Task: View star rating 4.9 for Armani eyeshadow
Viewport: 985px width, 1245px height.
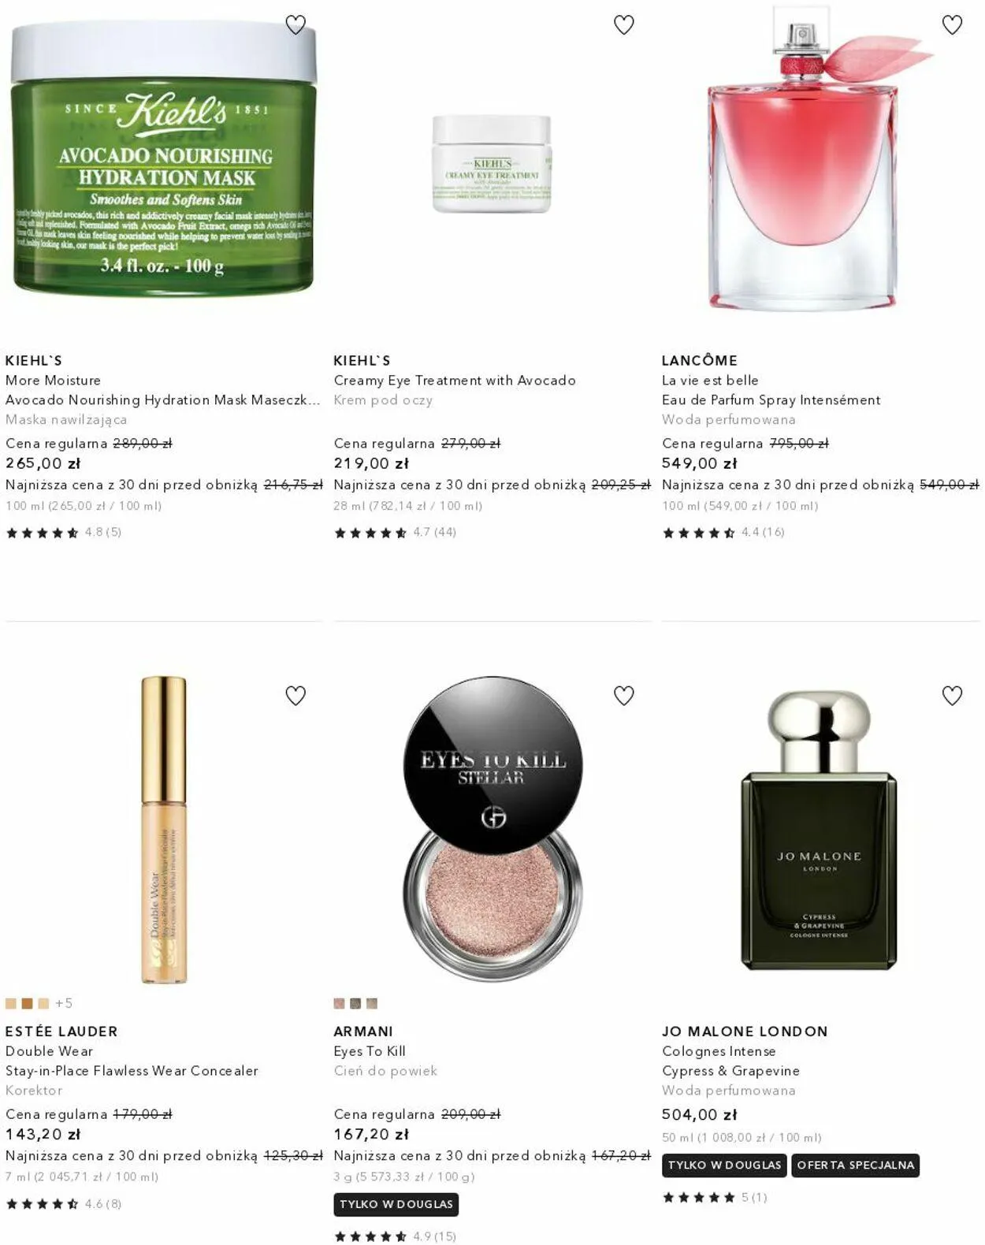Action: 395,1236
